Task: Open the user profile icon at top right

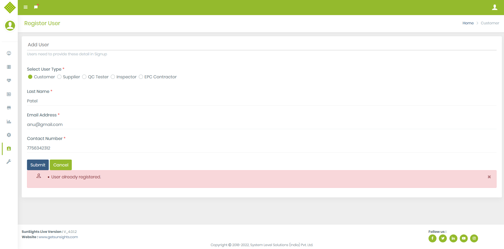Action: pos(494,7)
